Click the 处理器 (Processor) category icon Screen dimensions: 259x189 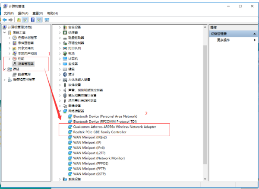[x=65, y=32]
